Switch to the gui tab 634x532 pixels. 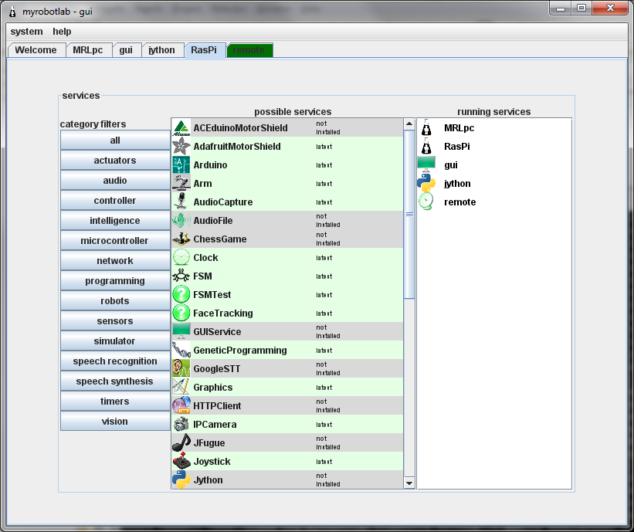coord(126,50)
